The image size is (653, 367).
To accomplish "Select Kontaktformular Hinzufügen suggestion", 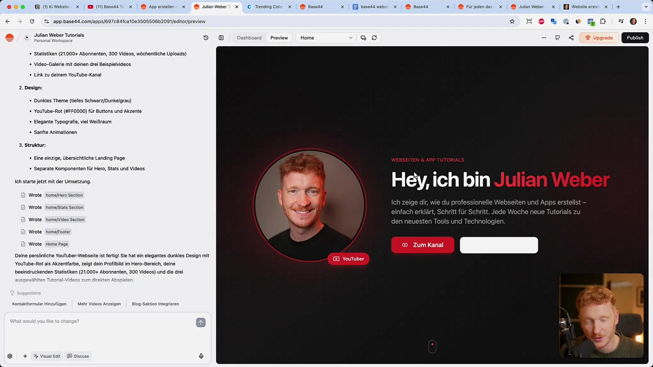I will coord(39,304).
